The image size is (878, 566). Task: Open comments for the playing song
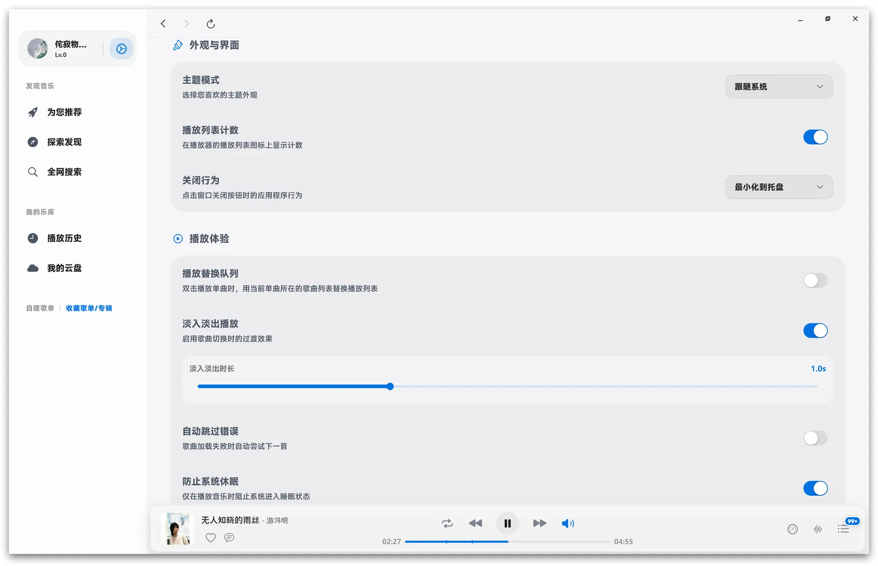[x=229, y=538]
